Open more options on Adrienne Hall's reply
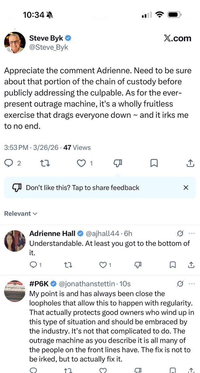 pos(192,233)
